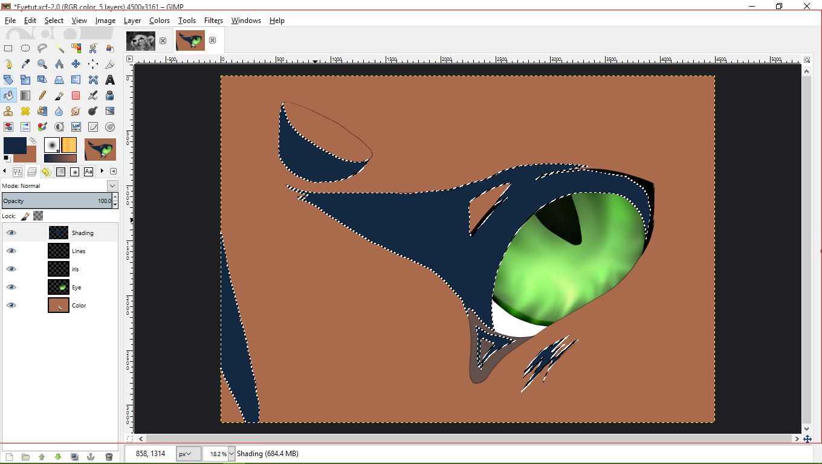
Task: Pick the Heal bandage tool
Action: (x=25, y=111)
